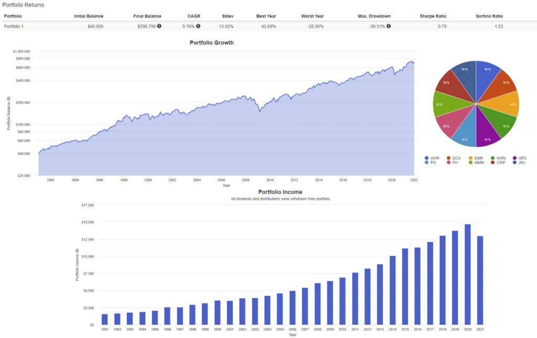
Task: Click the JNJ legend label
Action: click(x=522, y=163)
